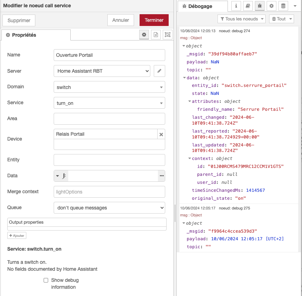Open context data database icon

point(283,6)
